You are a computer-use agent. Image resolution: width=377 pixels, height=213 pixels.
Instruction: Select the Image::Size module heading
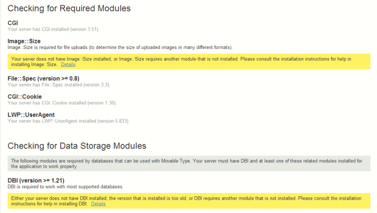tap(24, 41)
